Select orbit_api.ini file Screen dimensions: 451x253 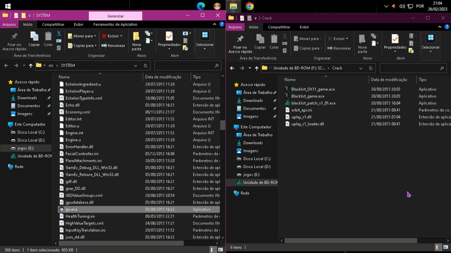point(301,110)
